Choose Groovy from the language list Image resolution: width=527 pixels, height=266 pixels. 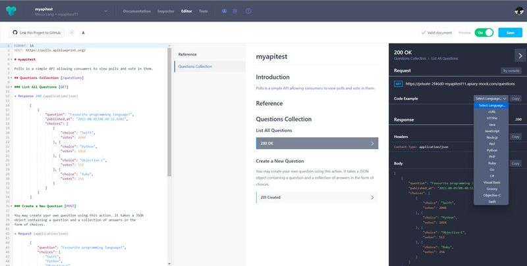tap(491, 189)
